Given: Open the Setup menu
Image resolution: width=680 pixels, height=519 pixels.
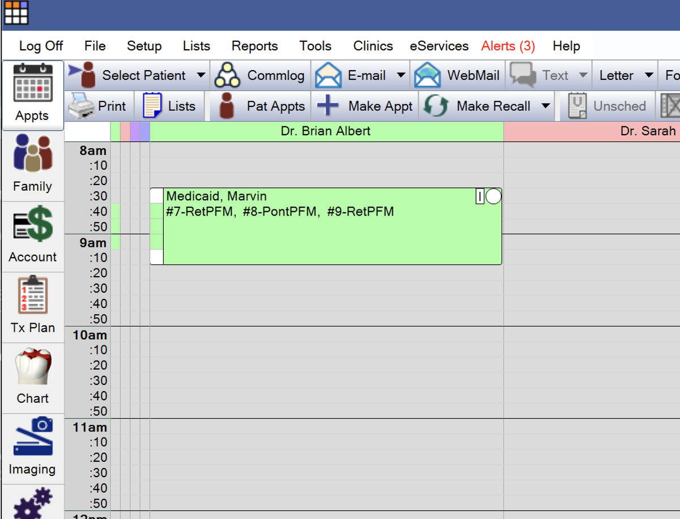Looking at the screenshot, I should coord(144,46).
